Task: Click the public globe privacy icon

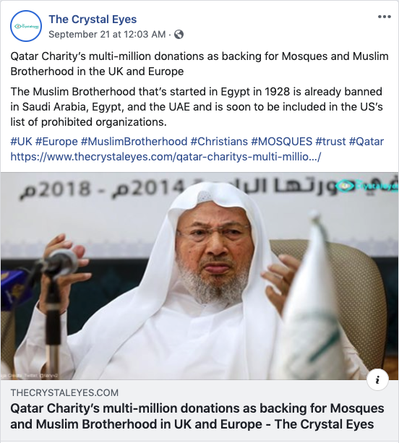Action: (179, 35)
